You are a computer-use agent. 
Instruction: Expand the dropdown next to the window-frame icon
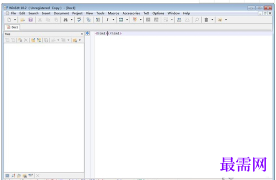tap(127, 19)
